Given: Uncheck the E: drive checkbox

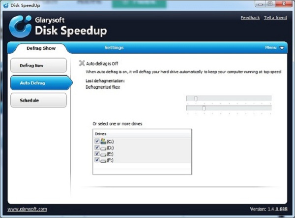Looking at the screenshot, I should click(x=97, y=153).
